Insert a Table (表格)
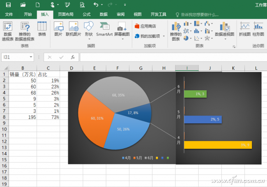Screen dimensions: 267x187 click(42, 28)
